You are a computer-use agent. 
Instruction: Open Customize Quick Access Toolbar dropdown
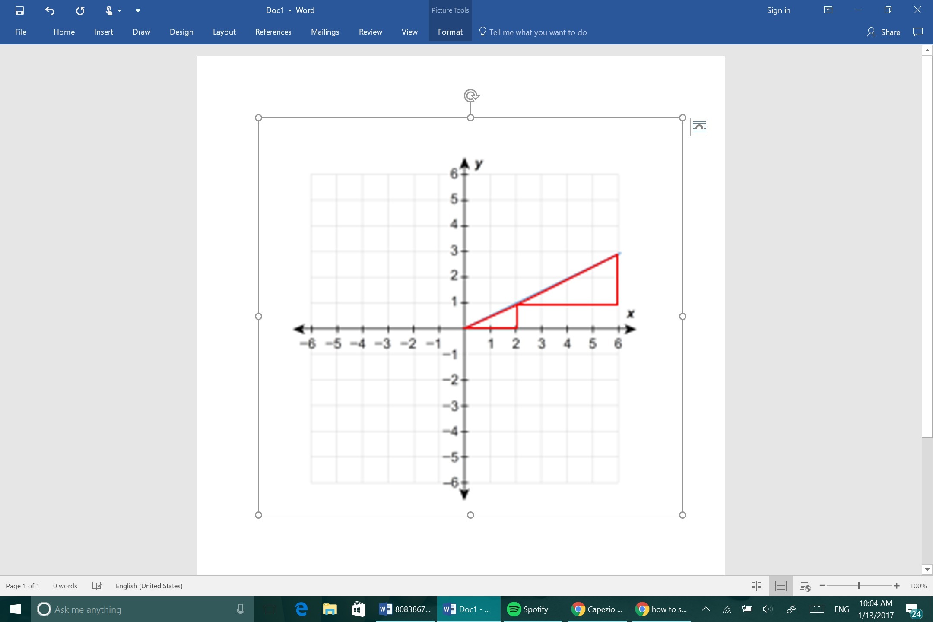[x=138, y=10]
